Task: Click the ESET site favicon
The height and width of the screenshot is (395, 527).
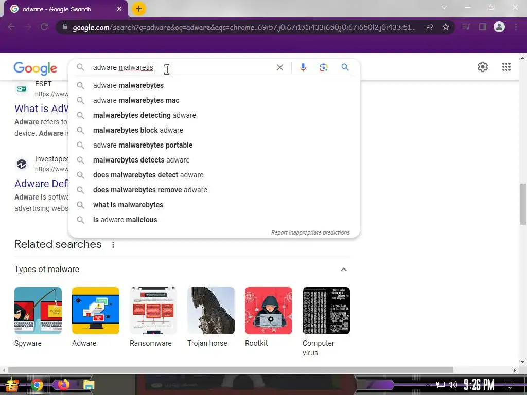Action: (x=22, y=89)
